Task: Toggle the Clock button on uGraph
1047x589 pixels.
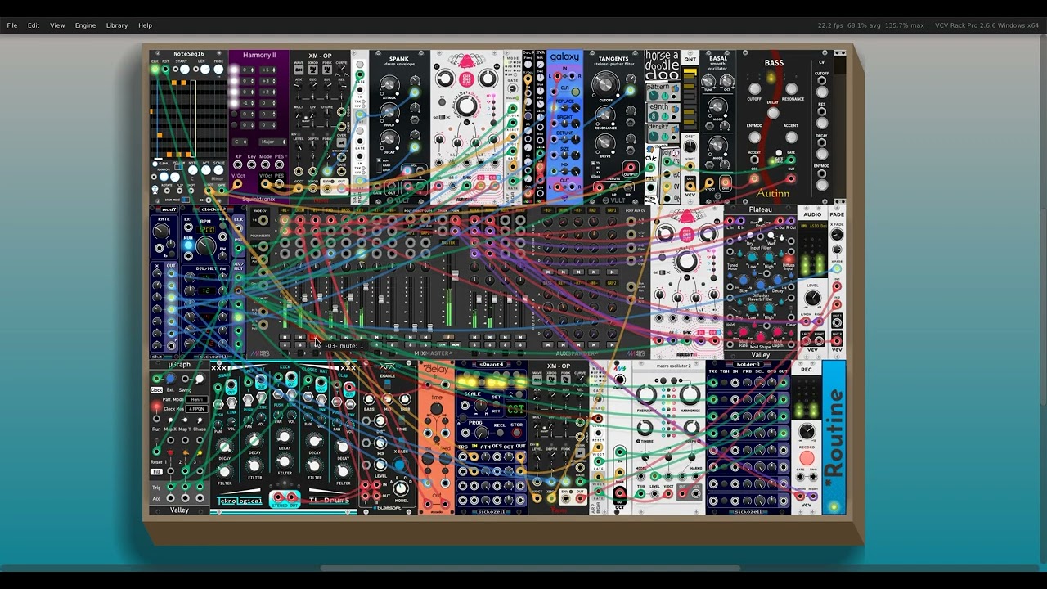Action: [x=156, y=390]
